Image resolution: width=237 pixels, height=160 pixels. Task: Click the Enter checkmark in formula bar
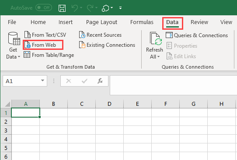pos(84,81)
